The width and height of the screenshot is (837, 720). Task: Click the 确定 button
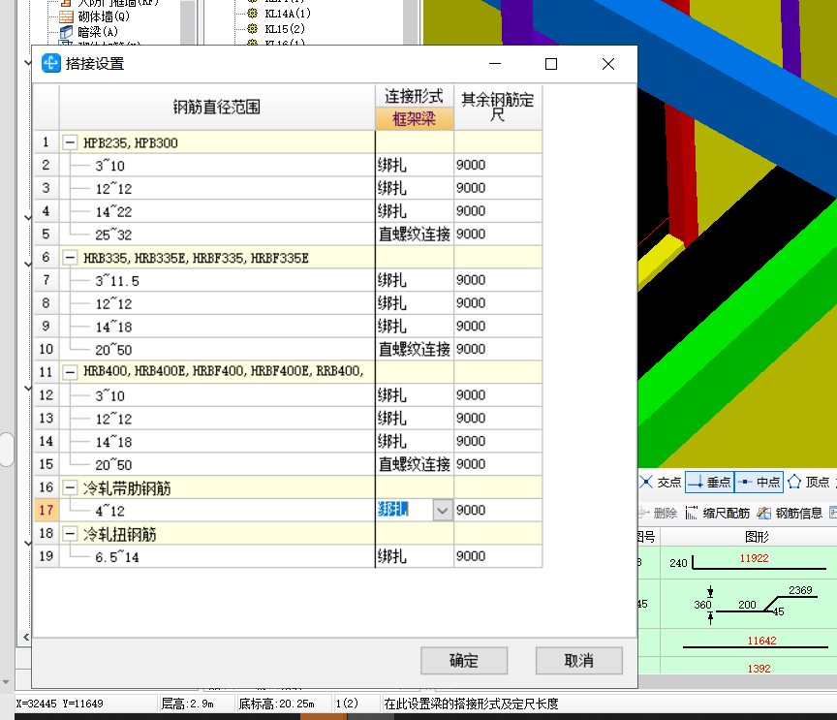point(464,661)
